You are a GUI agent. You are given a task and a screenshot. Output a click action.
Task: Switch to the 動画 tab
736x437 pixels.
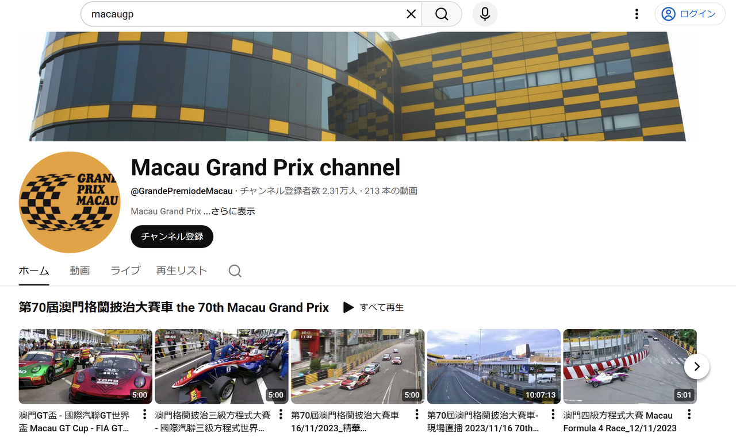tap(80, 270)
